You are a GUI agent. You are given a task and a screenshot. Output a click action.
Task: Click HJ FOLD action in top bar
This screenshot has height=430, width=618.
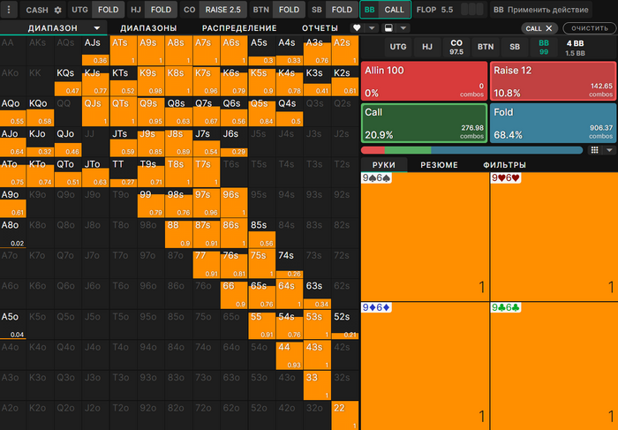tap(152, 10)
